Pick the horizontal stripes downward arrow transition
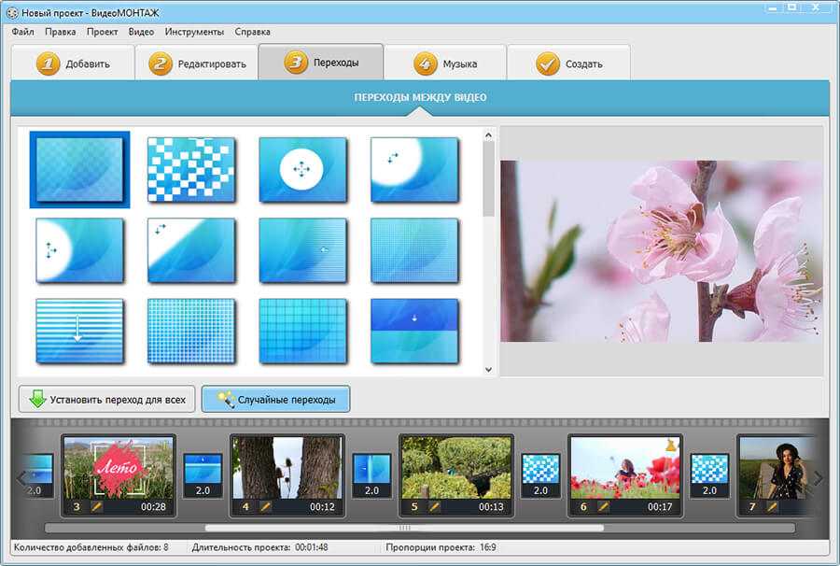The height and width of the screenshot is (566, 840). [x=79, y=331]
